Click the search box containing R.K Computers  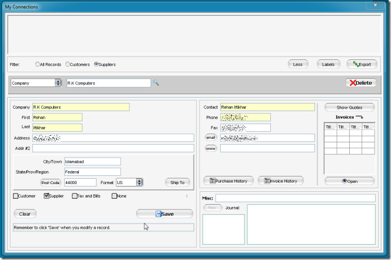(109, 83)
